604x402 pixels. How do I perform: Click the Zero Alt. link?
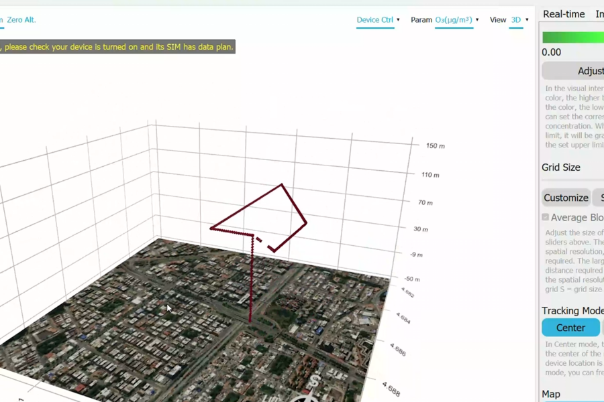pos(21,20)
